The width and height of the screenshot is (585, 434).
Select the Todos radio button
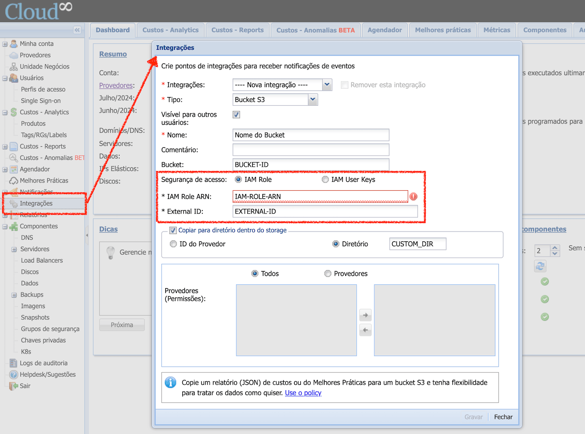(254, 274)
